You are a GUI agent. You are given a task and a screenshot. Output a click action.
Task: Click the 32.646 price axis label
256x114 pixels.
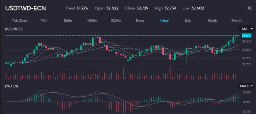coord(246,41)
